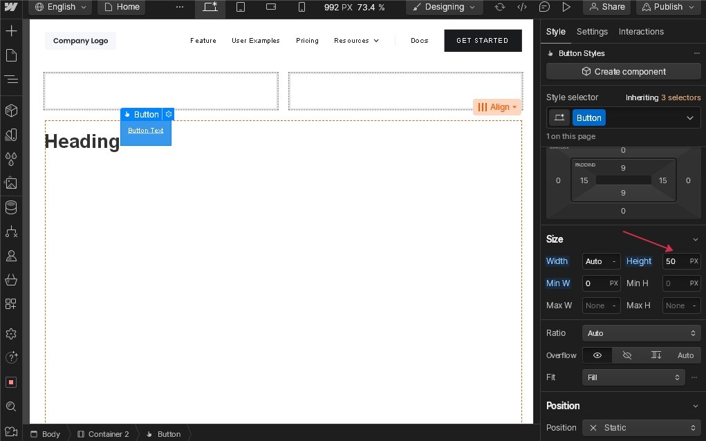
Task: Click the Height input field
Action: click(681, 261)
